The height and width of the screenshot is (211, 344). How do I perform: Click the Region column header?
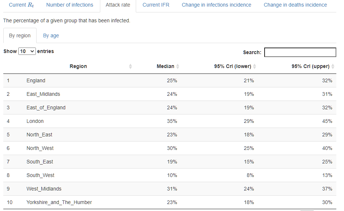(x=78, y=67)
